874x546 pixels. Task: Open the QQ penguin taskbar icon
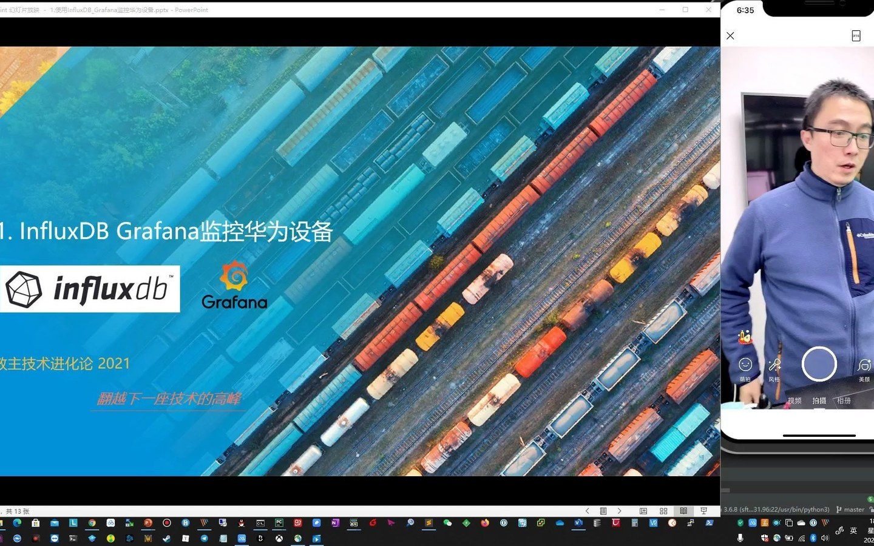point(242,522)
